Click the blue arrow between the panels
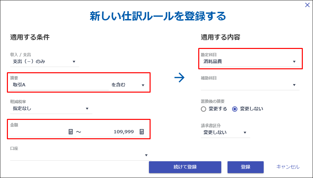 pyautogui.click(x=180, y=78)
